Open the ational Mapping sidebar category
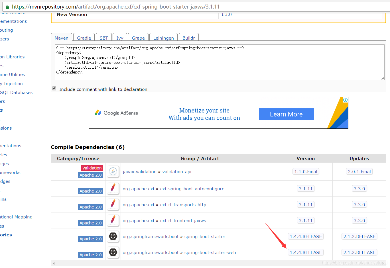Image resolution: width=390 pixels, height=268 pixels. point(16,217)
